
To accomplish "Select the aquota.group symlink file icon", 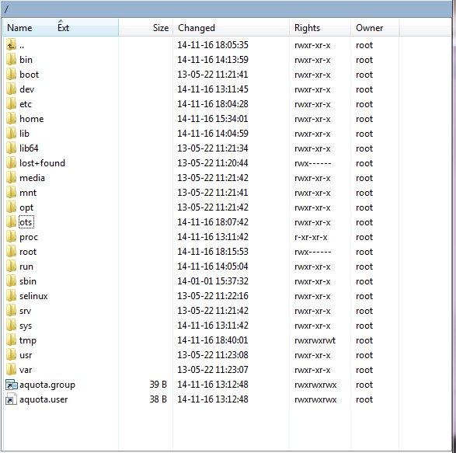I will pos(12,385).
